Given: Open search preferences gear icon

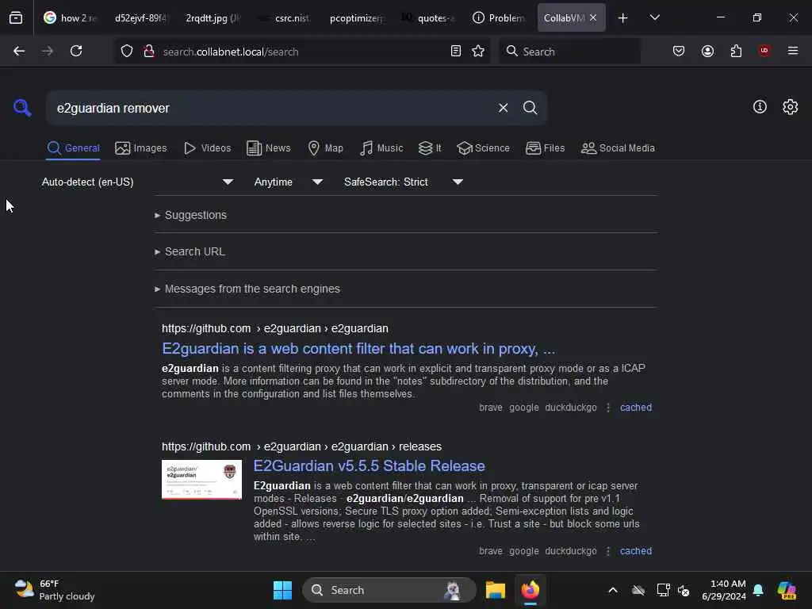Looking at the screenshot, I should coord(791,107).
